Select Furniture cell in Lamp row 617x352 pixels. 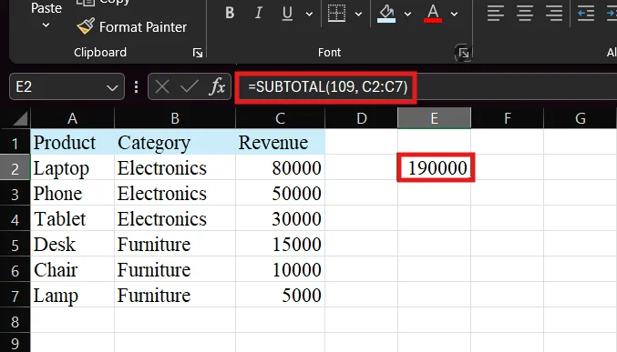175,296
